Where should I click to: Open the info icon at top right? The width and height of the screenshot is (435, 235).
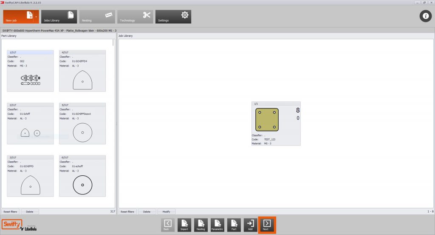[425, 16]
